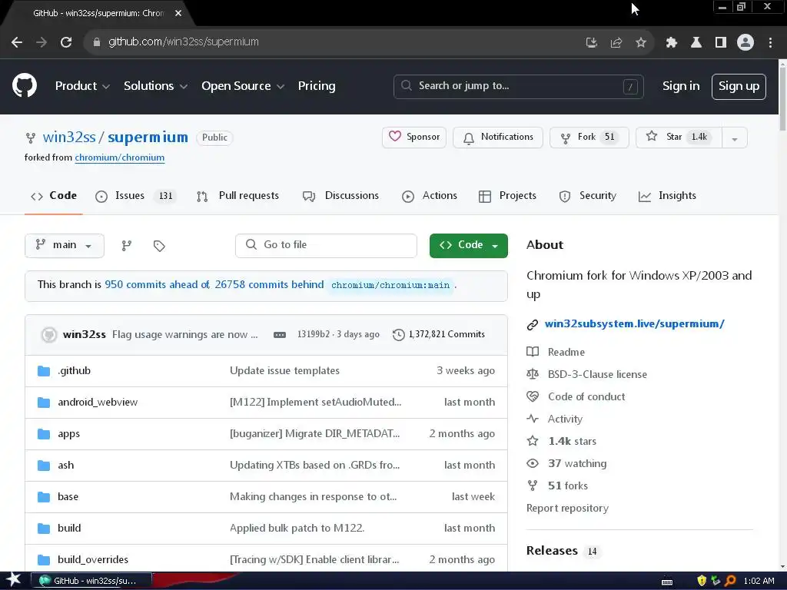The width and height of the screenshot is (787, 590).
Task: Open the win32ss owner link
Action: (69, 137)
